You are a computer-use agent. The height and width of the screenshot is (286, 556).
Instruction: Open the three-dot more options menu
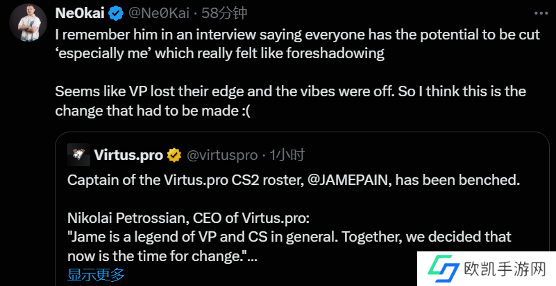pos(540,14)
